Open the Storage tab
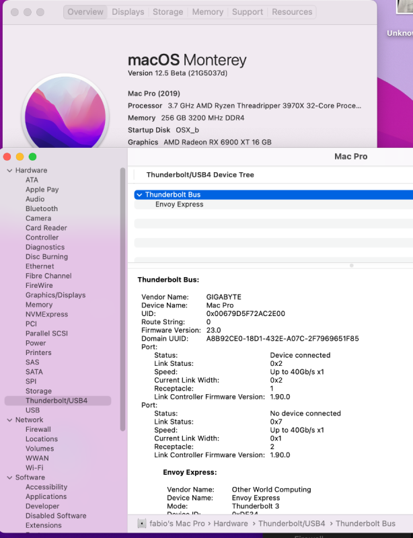The width and height of the screenshot is (413, 538). [167, 12]
